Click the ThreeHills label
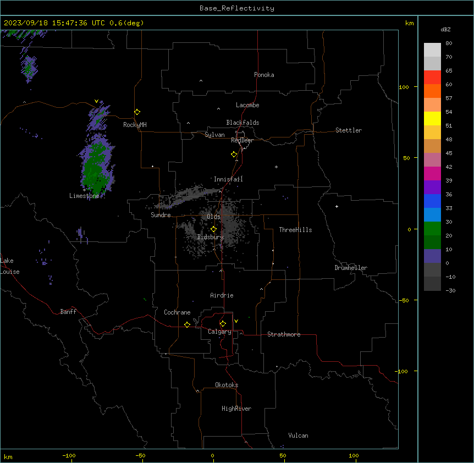This screenshot has height=463, width=474. pyautogui.click(x=295, y=230)
